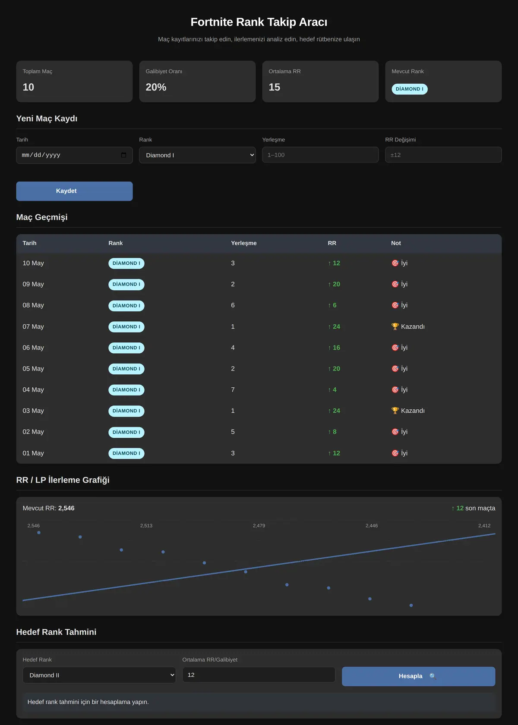Click the Not column header
The width and height of the screenshot is (518, 725).
(x=396, y=243)
